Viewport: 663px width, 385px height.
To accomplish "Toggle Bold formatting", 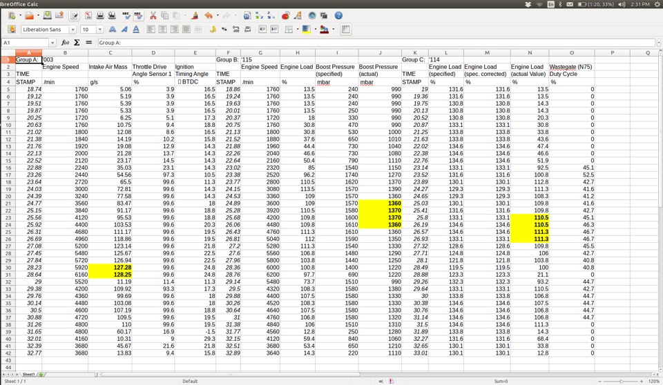I will 113,30.
